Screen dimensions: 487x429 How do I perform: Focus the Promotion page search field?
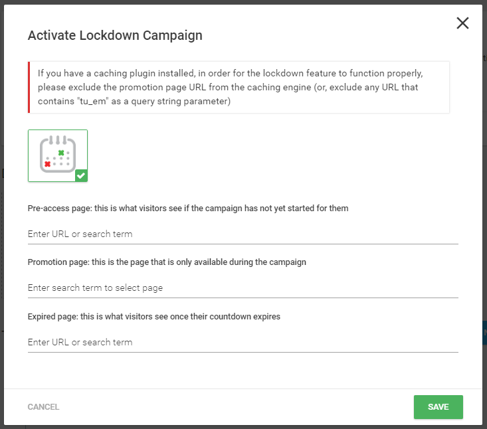[x=243, y=288]
